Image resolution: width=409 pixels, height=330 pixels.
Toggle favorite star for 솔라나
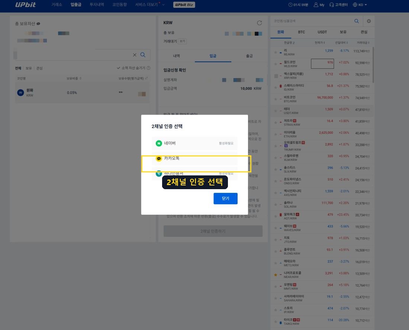tap(276, 205)
